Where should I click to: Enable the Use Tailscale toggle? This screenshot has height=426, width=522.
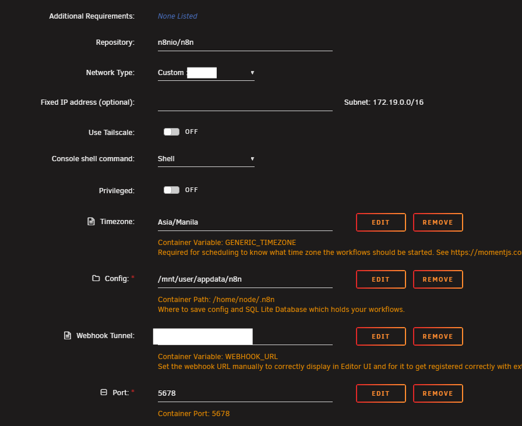(172, 132)
